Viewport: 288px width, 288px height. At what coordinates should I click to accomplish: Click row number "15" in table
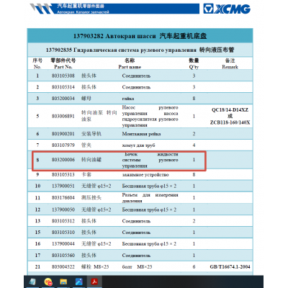37,233
